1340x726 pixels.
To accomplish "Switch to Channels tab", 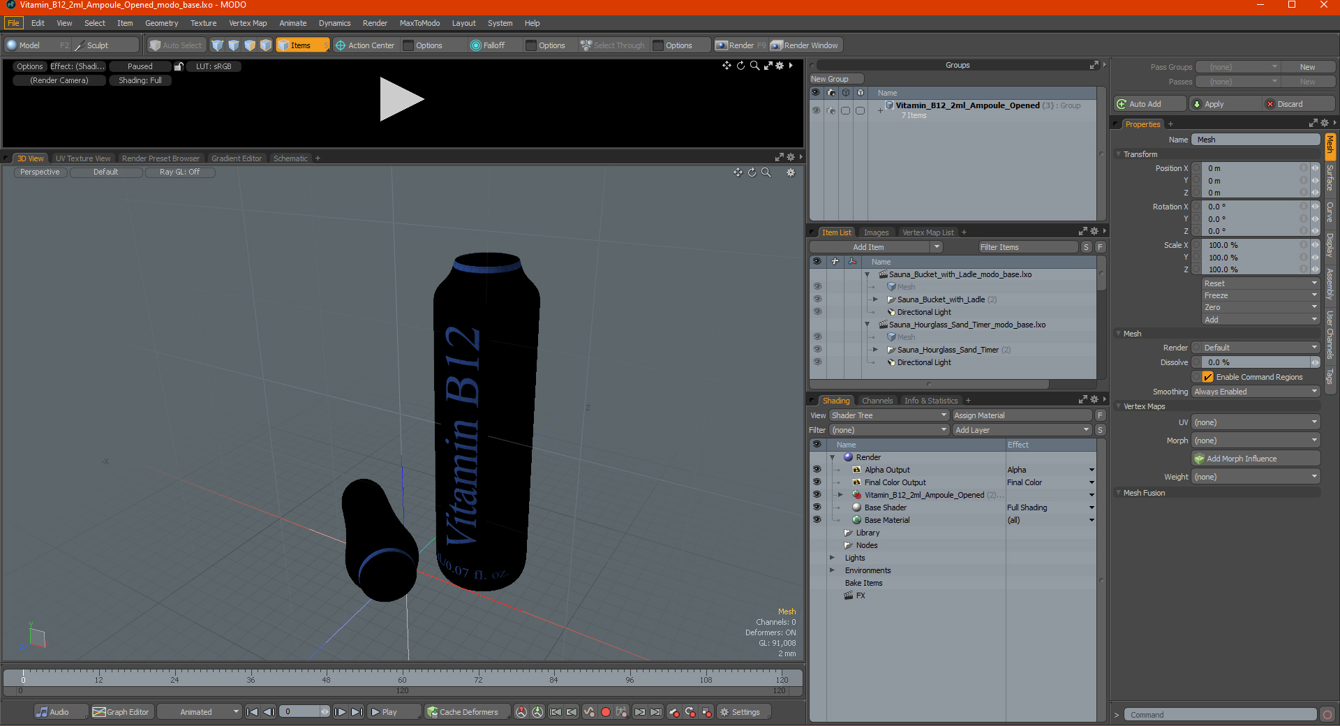I will pyautogui.click(x=877, y=401).
